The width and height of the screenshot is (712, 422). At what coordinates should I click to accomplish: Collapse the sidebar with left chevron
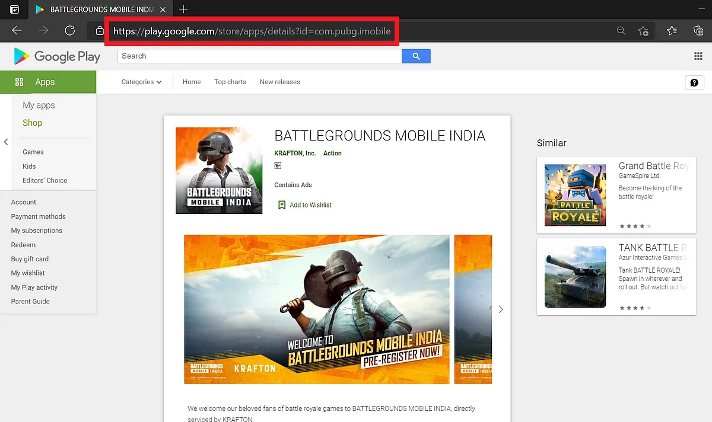[6, 142]
